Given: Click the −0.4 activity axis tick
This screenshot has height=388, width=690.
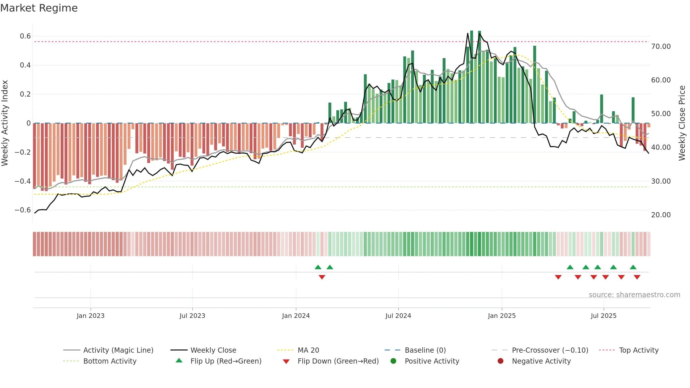Looking at the screenshot, I should (x=23, y=181).
